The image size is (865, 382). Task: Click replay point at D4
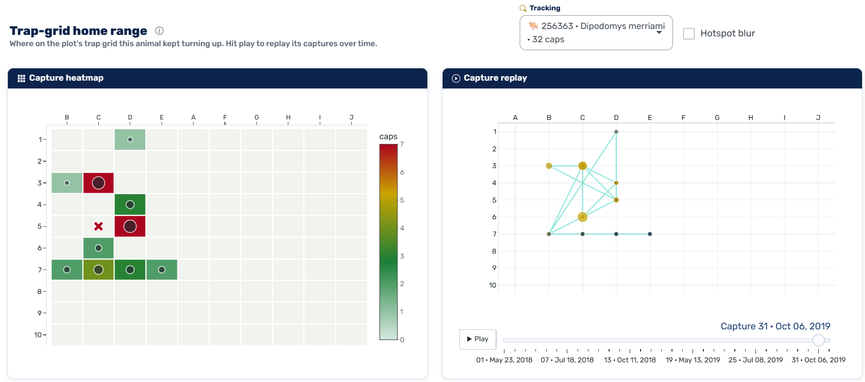coord(616,183)
